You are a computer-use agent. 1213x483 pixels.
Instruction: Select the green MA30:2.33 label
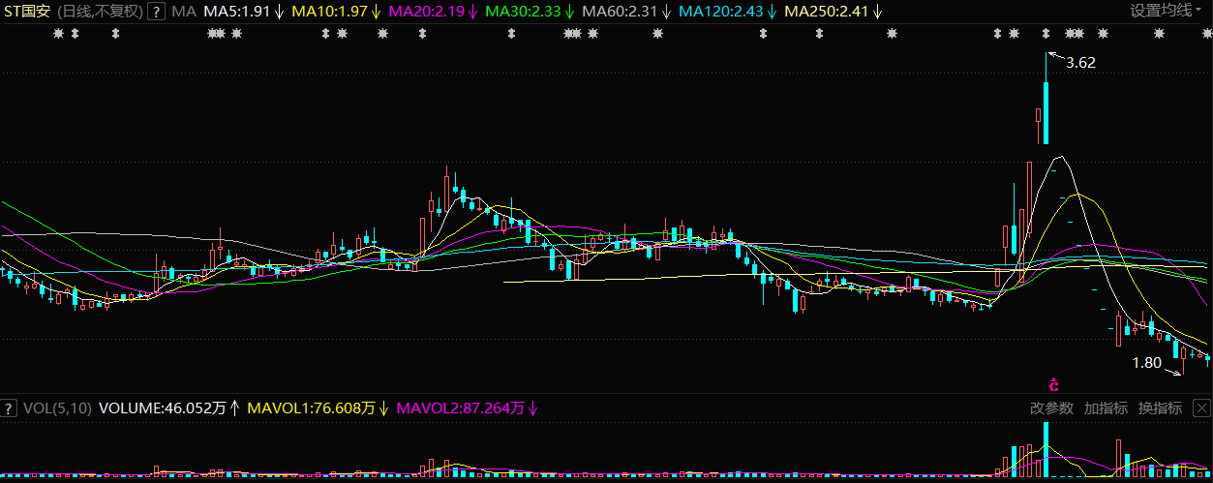pyautogui.click(x=528, y=12)
